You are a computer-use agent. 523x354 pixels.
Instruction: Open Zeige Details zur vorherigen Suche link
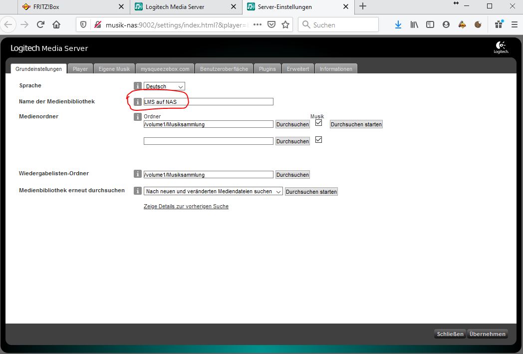click(x=186, y=207)
